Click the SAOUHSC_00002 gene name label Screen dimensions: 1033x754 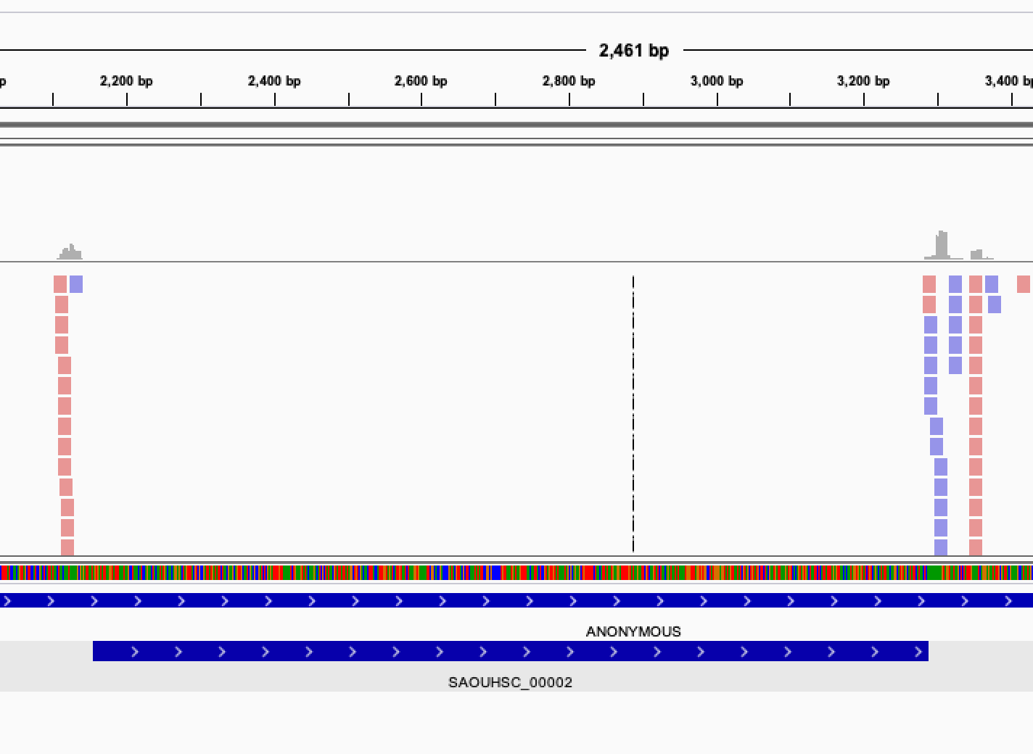click(x=511, y=682)
